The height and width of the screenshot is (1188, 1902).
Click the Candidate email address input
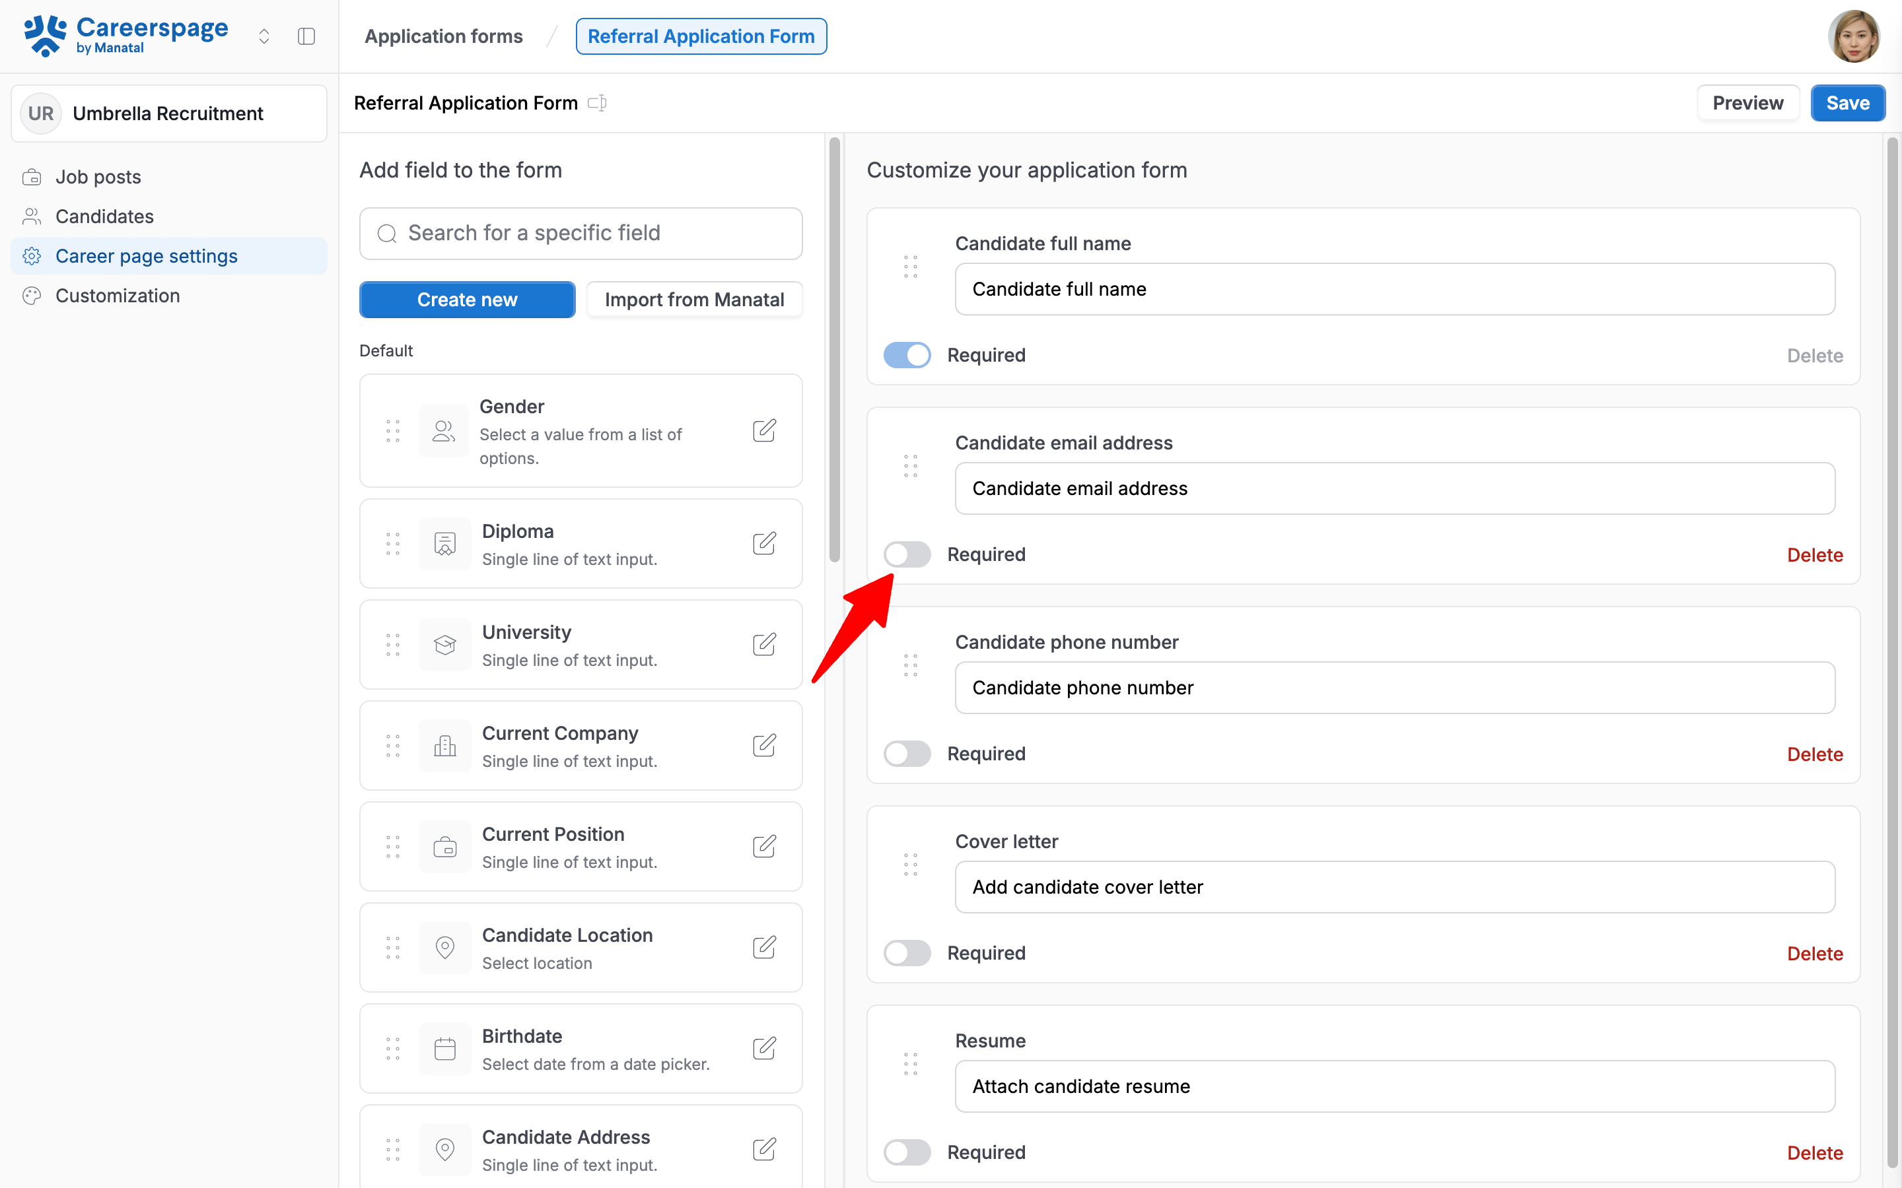pyautogui.click(x=1395, y=488)
